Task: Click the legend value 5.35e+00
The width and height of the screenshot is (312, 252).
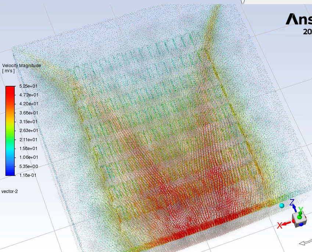Action: 29,167
